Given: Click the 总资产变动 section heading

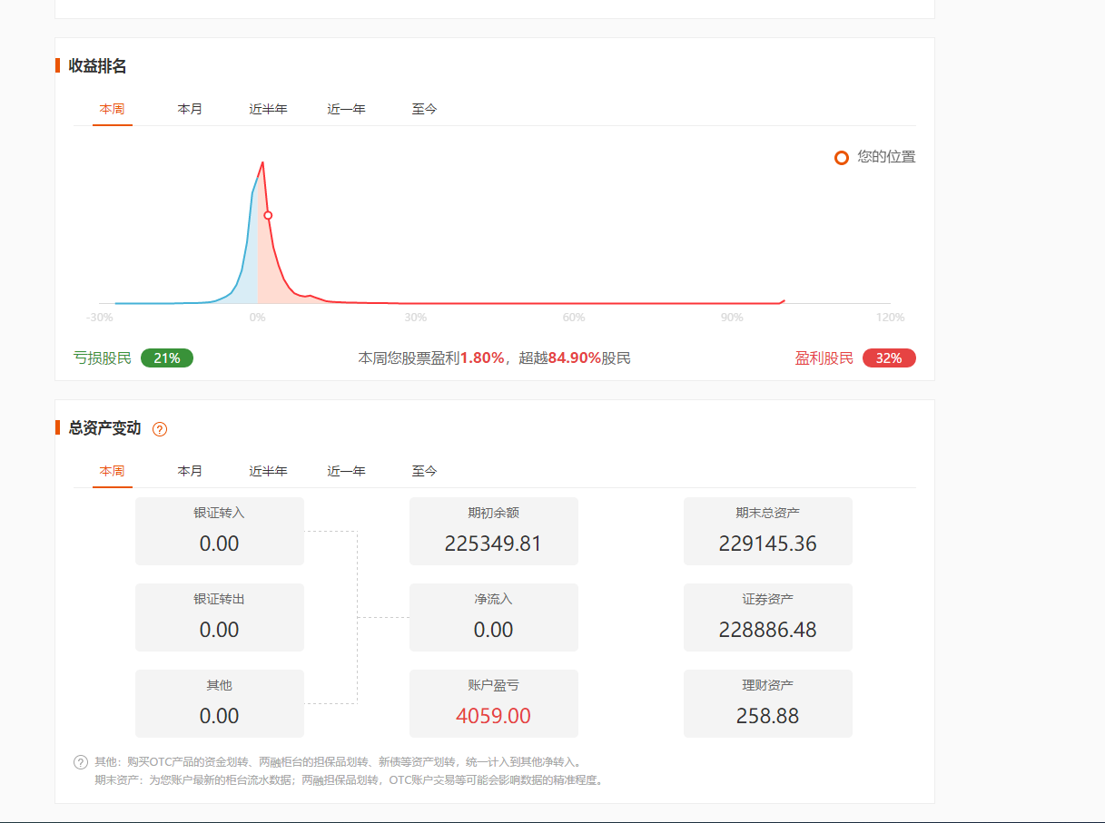Looking at the screenshot, I should pyautogui.click(x=104, y=428).
